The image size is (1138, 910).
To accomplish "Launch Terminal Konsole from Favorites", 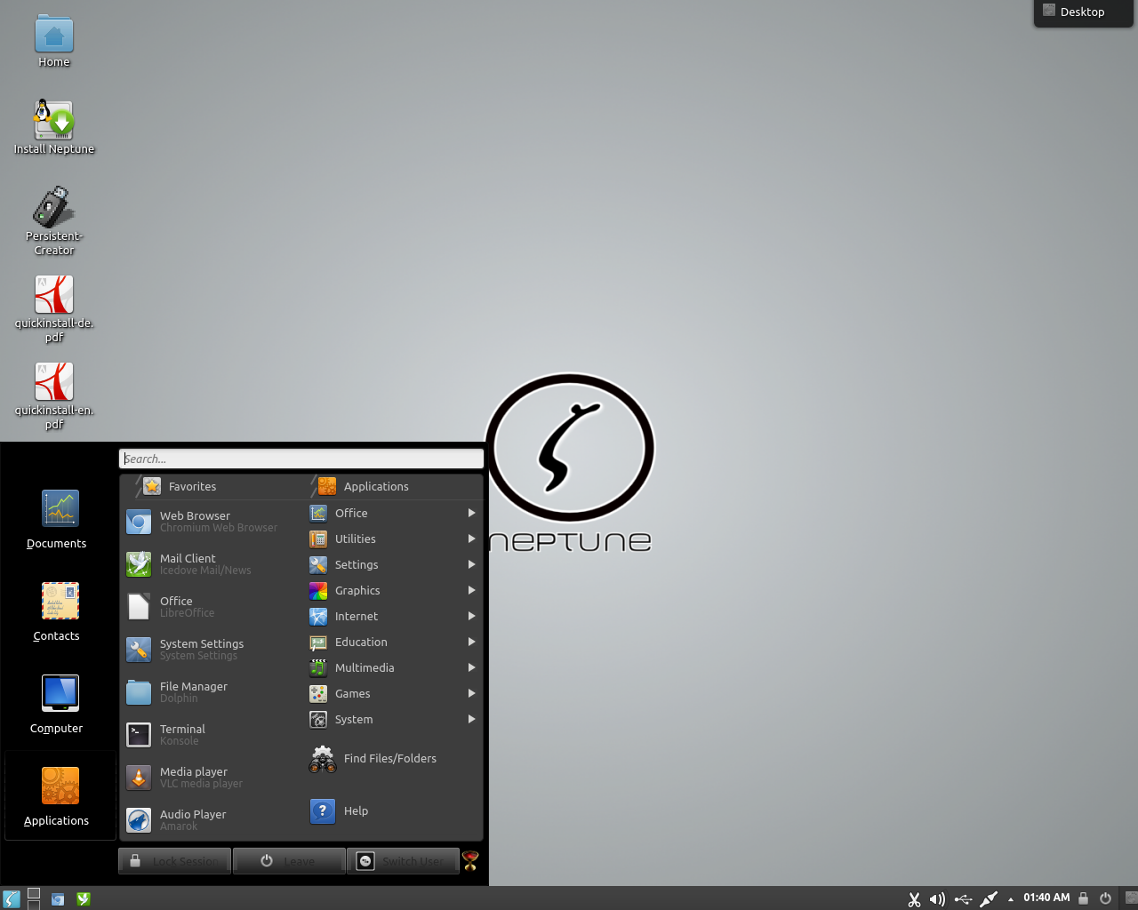I will (x=212, y=735).
